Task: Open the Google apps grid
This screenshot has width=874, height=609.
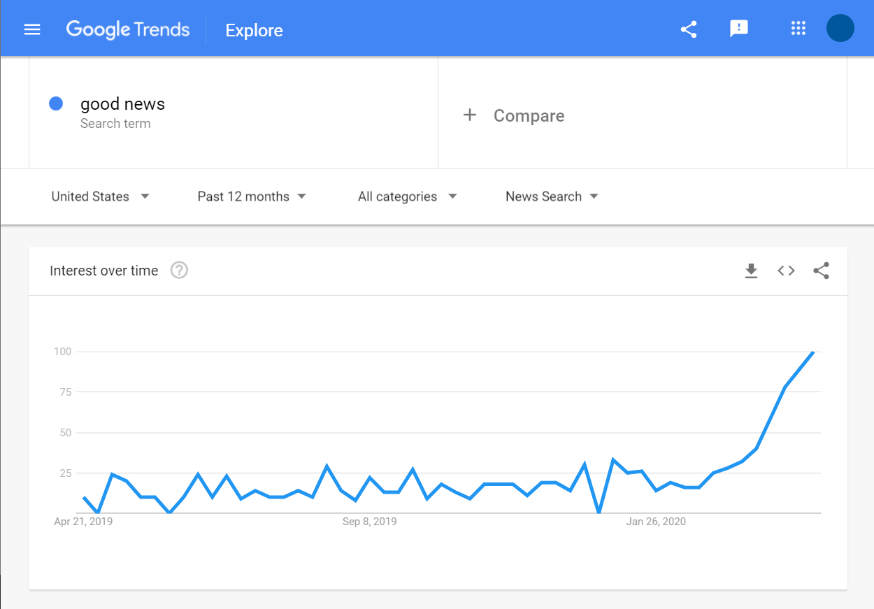Action: pos(798,29)
